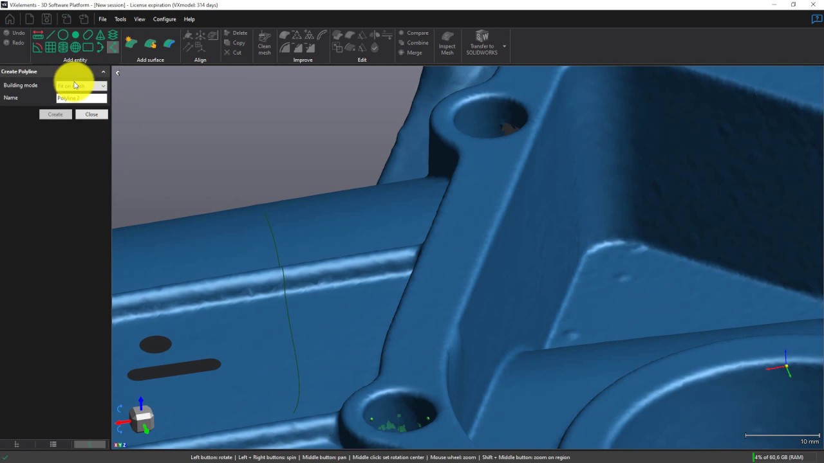
Task: Click the save disk icon
Action: [46, 19]
